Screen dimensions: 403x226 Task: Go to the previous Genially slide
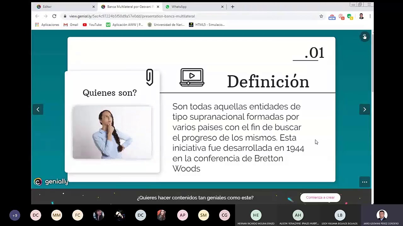(38, 109)
